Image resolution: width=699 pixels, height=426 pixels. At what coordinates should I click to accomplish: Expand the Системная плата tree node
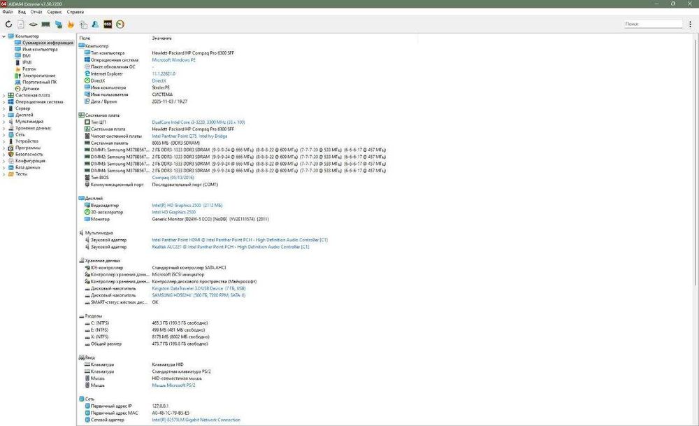(x=4, y=95)
